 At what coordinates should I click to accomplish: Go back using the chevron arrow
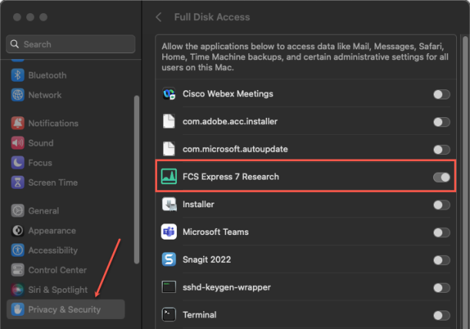pyautogui.click(x=158, y=17)
